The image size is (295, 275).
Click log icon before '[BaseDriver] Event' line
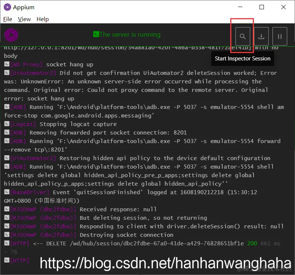coord(7,192)
